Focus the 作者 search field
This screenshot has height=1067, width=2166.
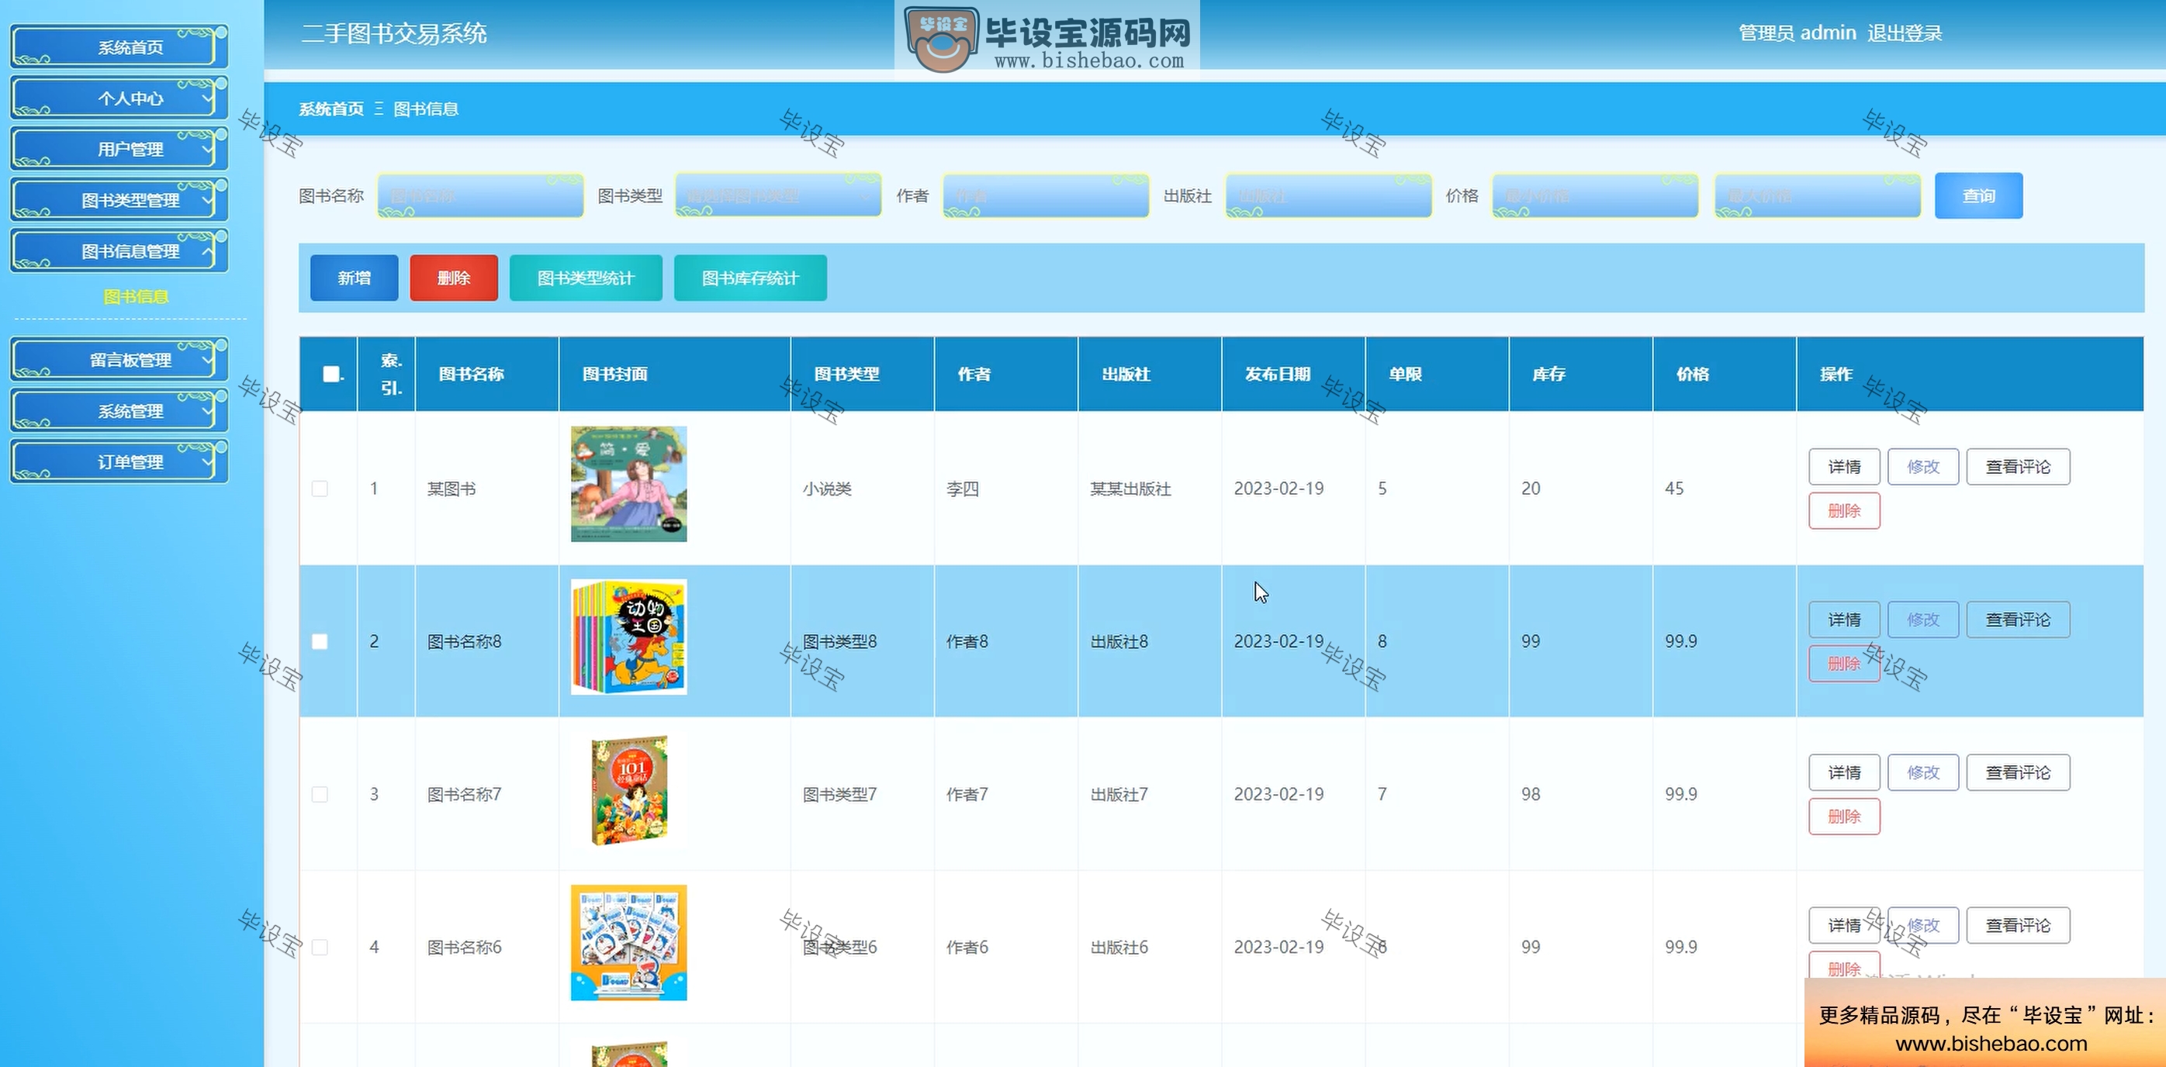(1045, 195)
